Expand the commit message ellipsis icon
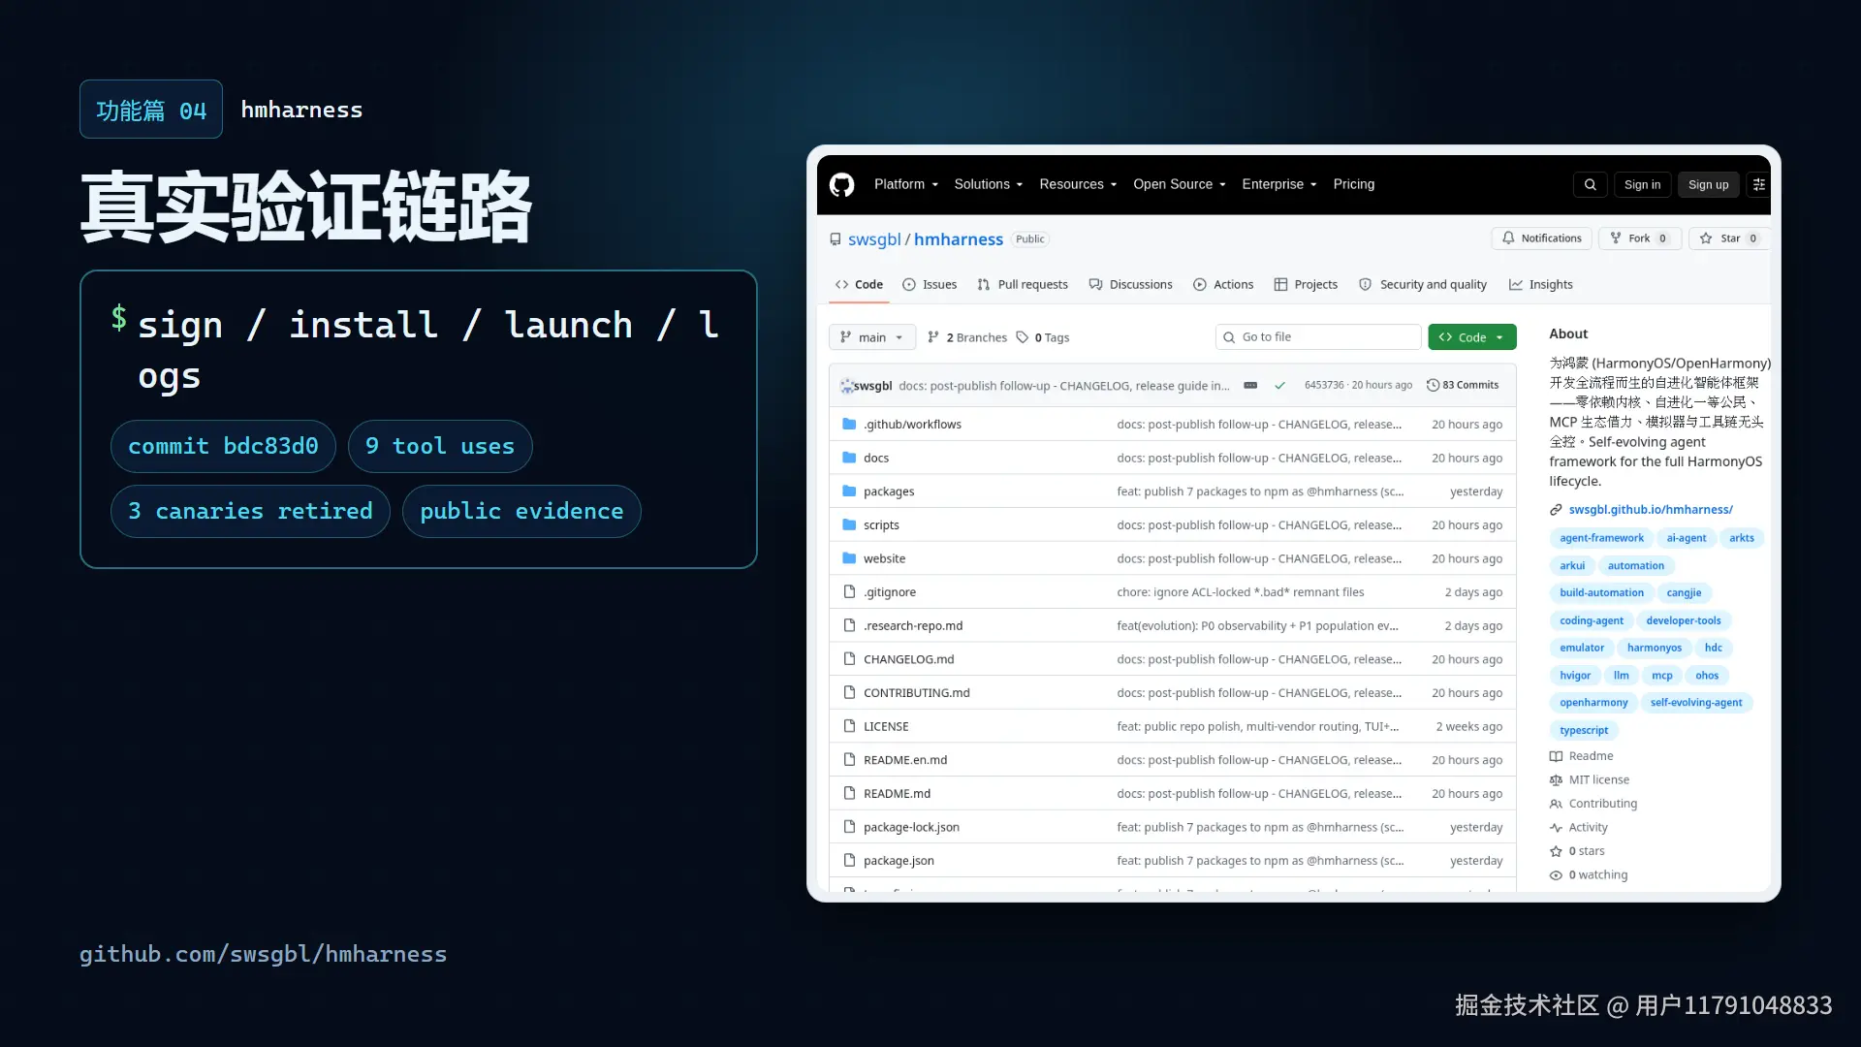 [1250, 386]
